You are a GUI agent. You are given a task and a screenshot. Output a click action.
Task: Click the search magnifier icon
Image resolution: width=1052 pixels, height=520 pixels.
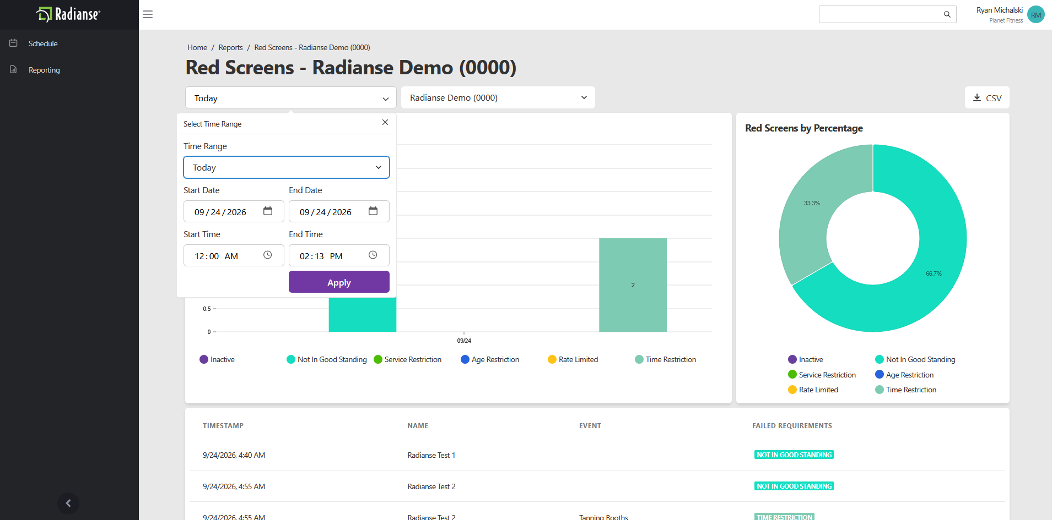point(947,14)
